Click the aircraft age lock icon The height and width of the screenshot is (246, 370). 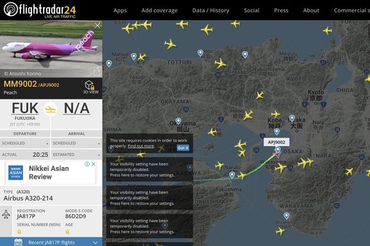click(67, 232)
